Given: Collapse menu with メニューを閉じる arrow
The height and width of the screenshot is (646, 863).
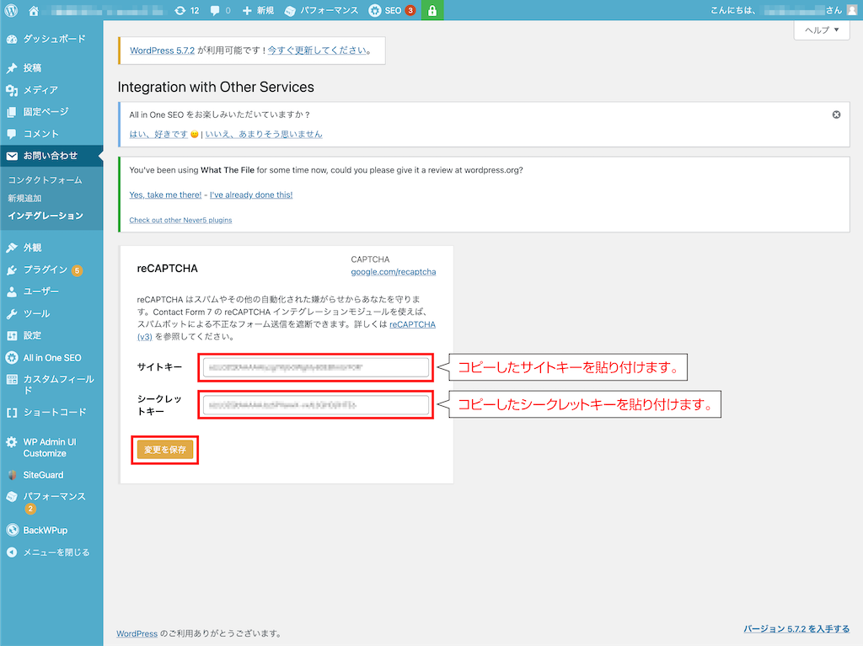Looking at the screenshot, I should 12,553.
